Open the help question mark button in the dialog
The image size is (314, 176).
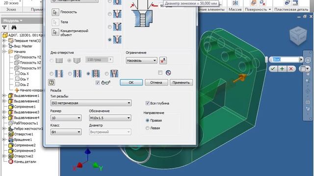[52, 82]
